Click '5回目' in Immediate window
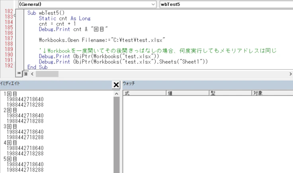The height and width of the screenshot is (173, 293). (x=10, y=159)
